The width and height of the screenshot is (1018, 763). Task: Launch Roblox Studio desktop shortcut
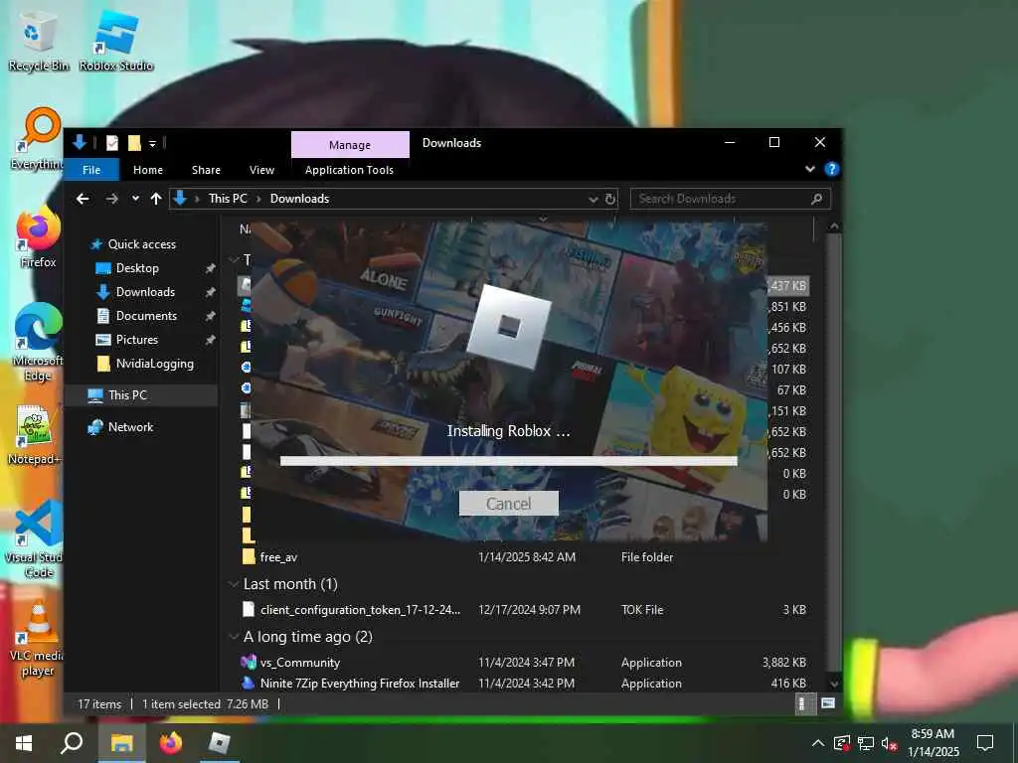point(116,41)
